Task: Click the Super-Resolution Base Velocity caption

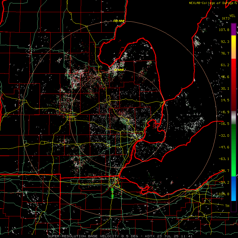Action: coord(120,236)
